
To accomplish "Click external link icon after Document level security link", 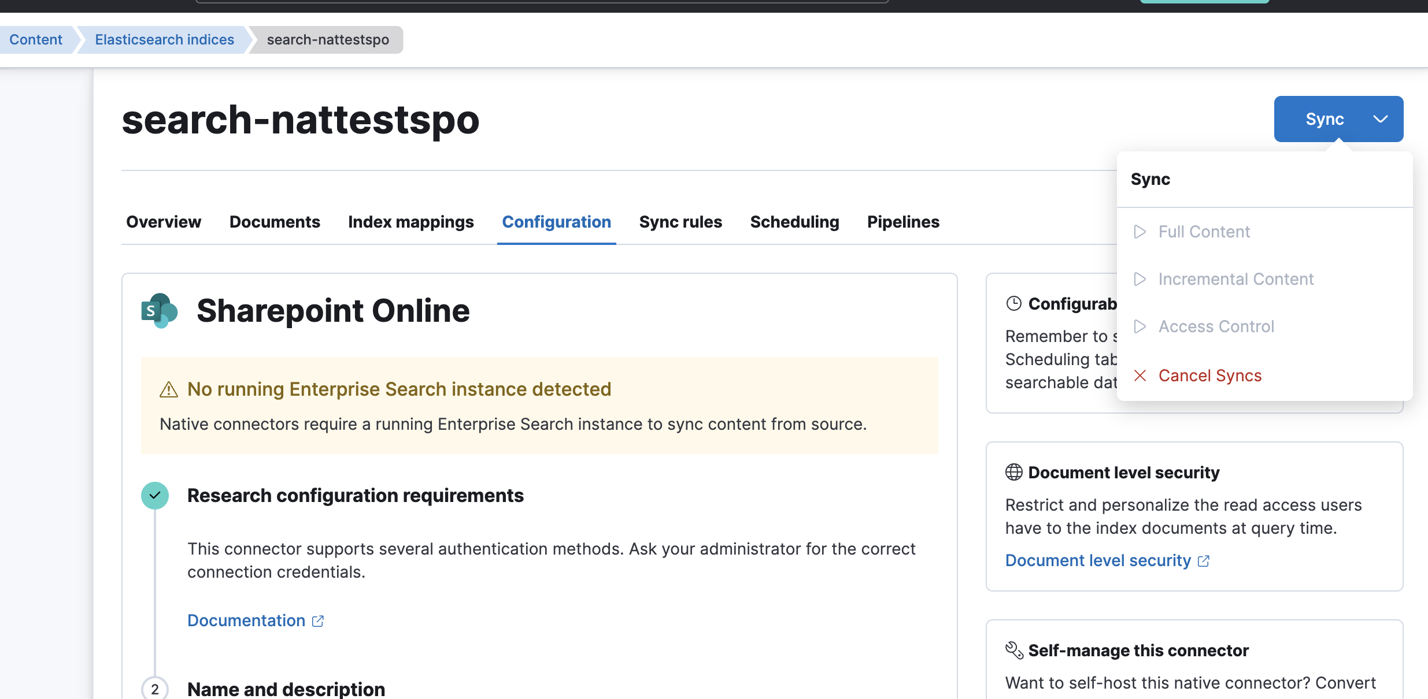I will pos(1204,561).
